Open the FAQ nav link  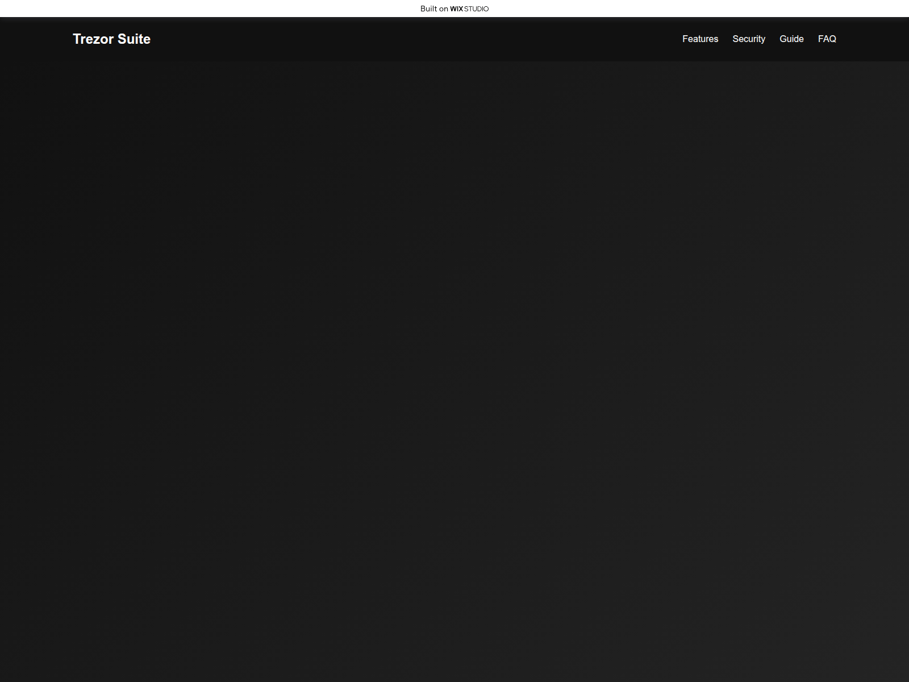(827, 39)
